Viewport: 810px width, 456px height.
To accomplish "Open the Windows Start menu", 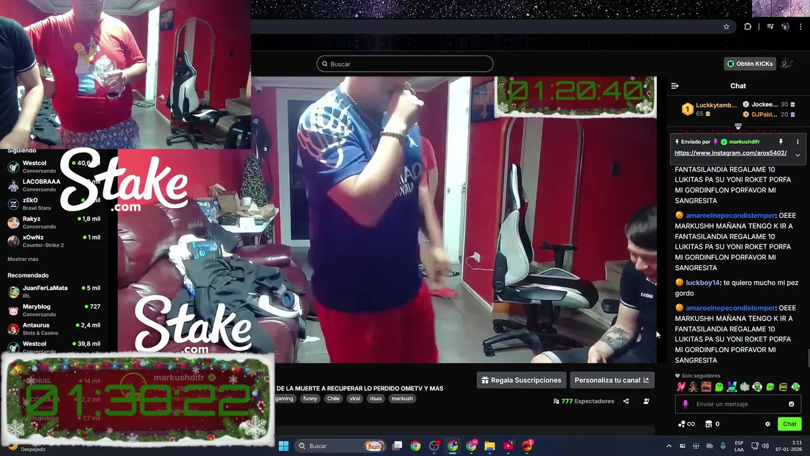I will point(283,446).
